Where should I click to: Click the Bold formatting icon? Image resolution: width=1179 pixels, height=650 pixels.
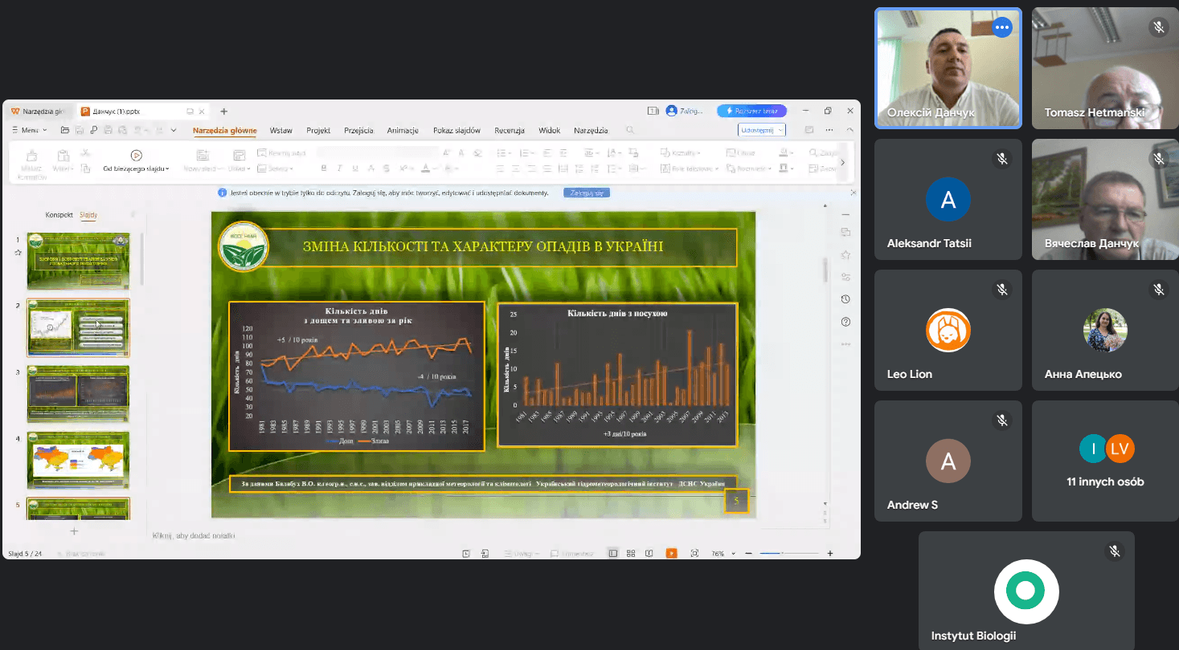click(x=324, y=169)
